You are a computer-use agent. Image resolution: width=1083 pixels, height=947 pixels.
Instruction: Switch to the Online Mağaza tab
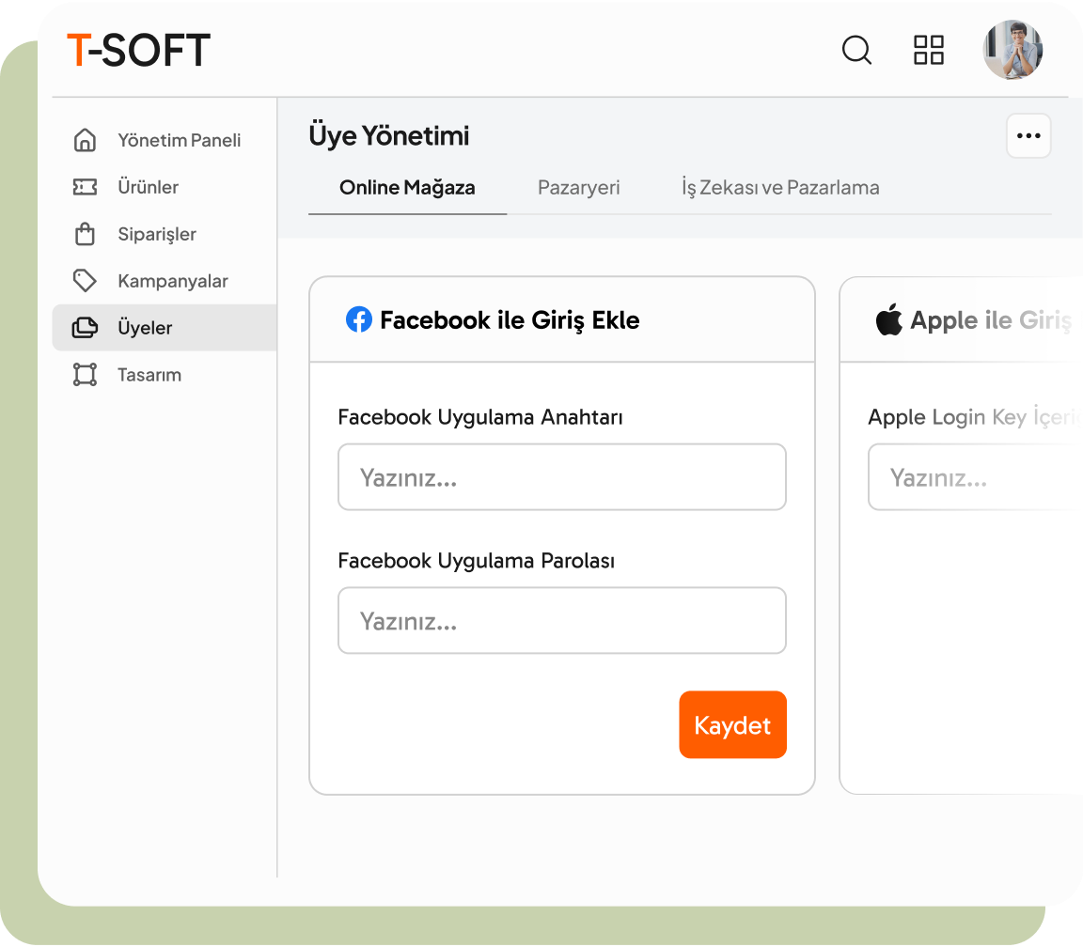click(x=407, y=188)
